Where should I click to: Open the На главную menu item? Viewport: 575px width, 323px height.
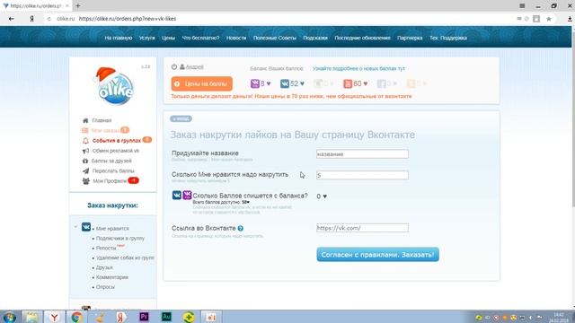(119, 38)
